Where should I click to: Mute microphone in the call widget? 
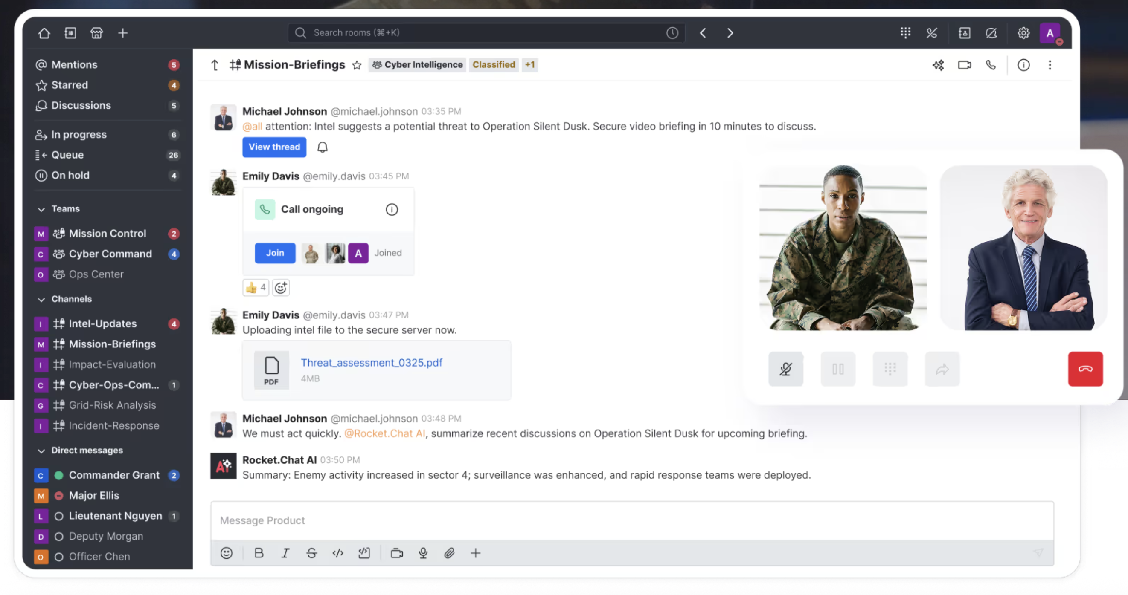(x=785, y=369)
